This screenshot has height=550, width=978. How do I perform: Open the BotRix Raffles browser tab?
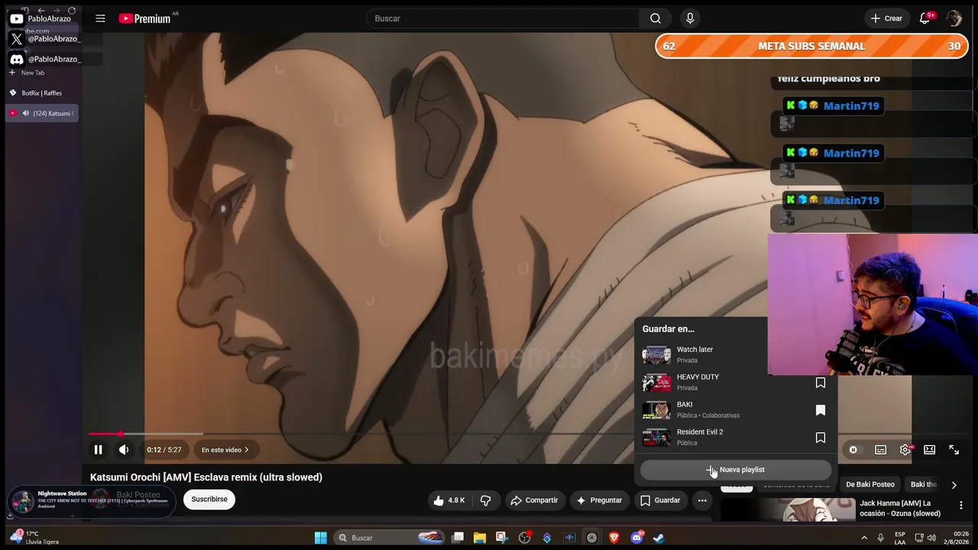42,93
